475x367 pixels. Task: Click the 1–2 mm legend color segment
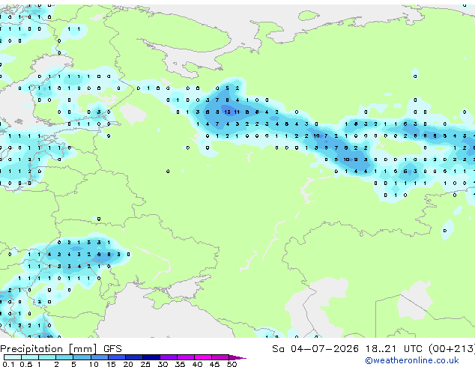click(47, 357)
